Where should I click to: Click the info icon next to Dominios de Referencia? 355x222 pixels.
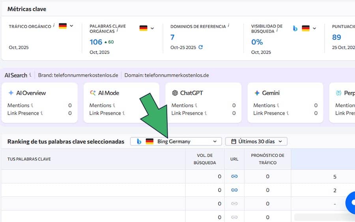point(228,26)
